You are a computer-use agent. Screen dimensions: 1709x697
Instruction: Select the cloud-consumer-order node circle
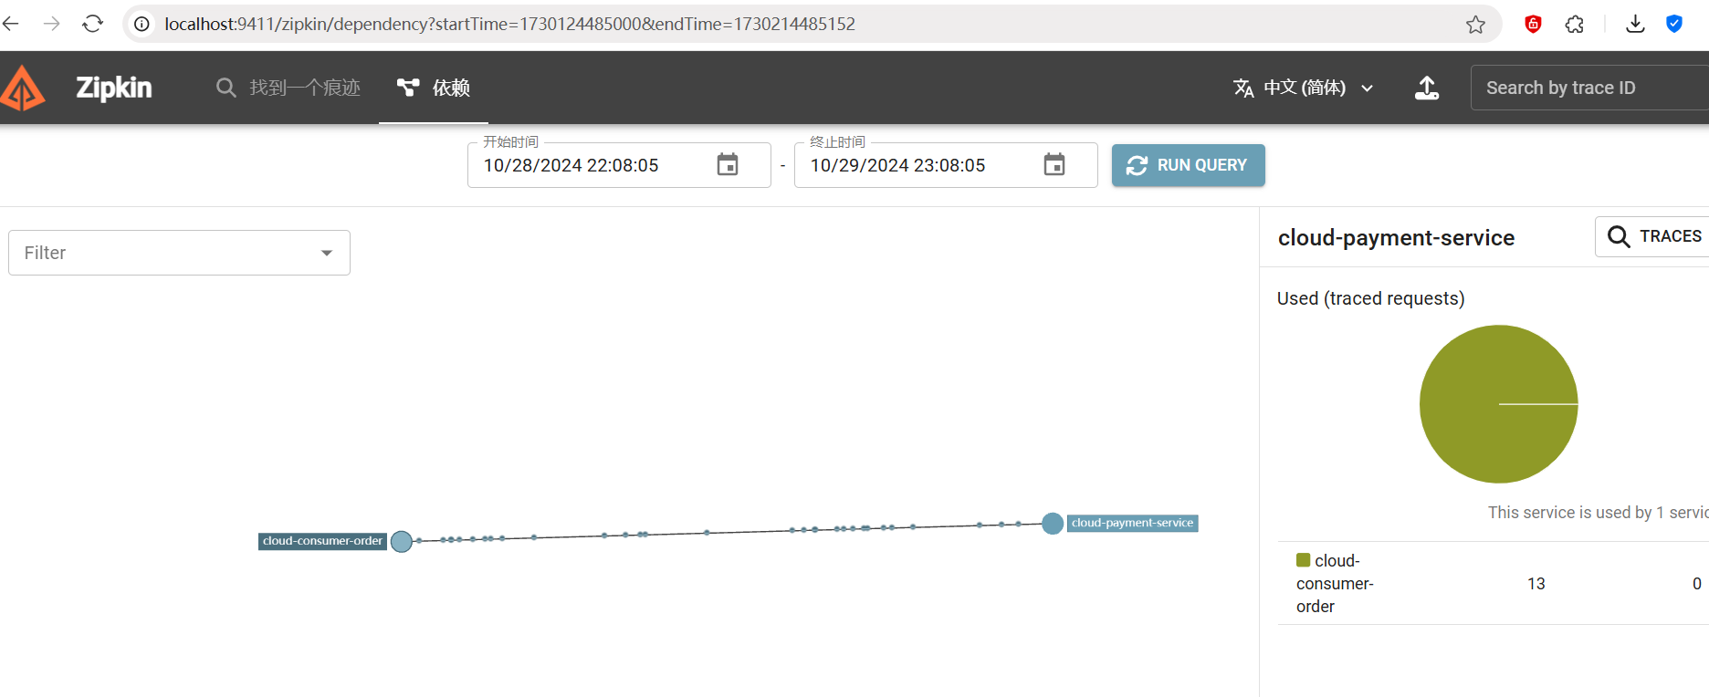coord(402,542)
